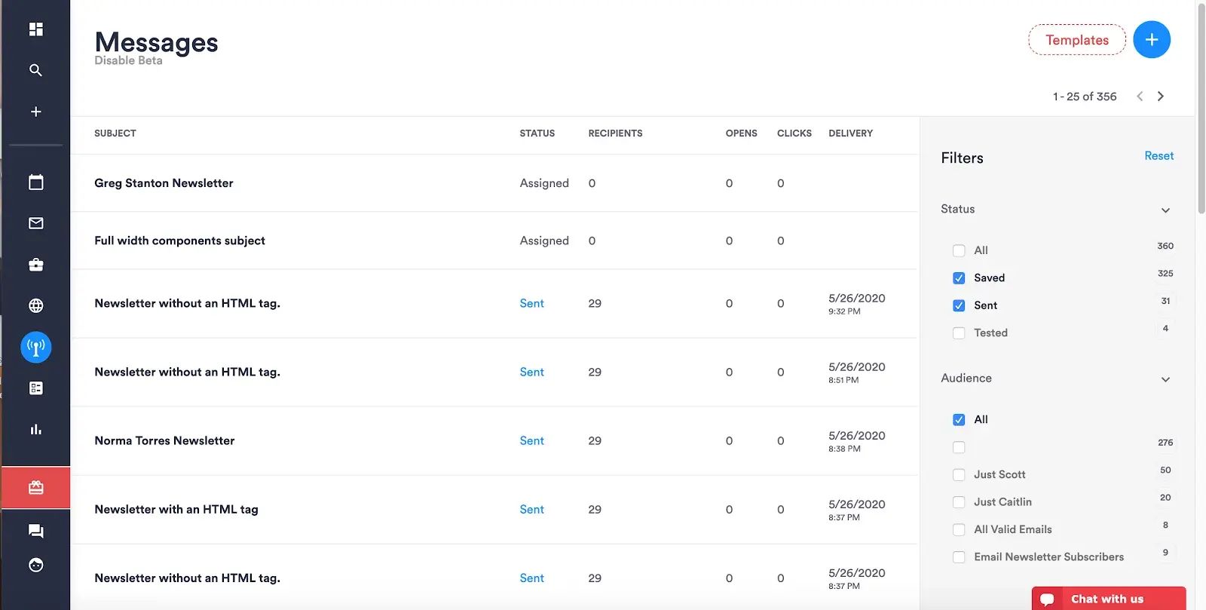This screenshot has height=610, width=1206.
Task: Open Norma Torres Newsletter message
Action: click(164, 441)
